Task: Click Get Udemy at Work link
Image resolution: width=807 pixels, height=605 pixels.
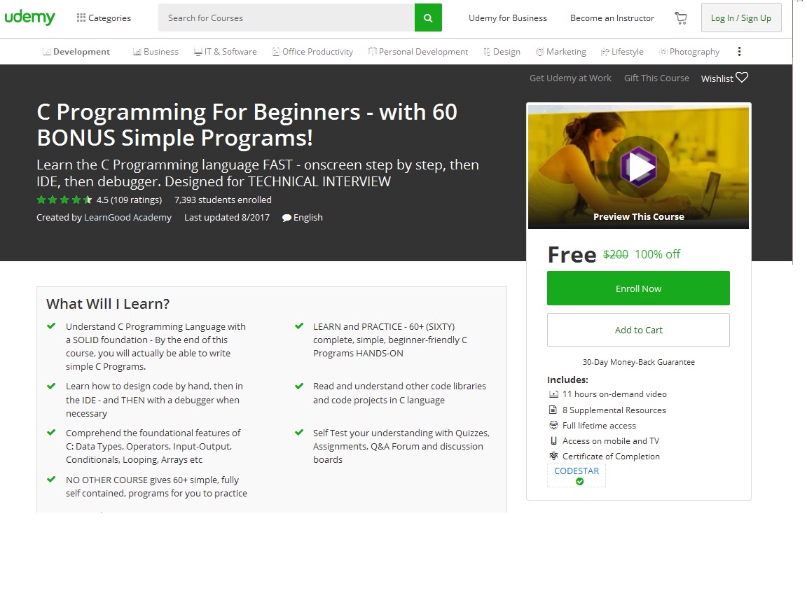Action: click(570, 78)
